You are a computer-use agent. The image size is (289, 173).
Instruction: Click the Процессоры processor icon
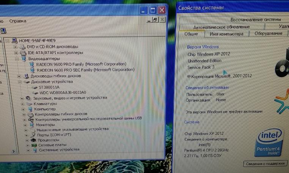click(33, 140)
